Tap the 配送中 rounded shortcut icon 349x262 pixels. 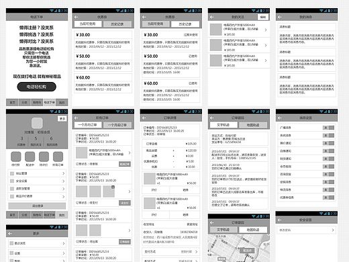coord(30,157)
